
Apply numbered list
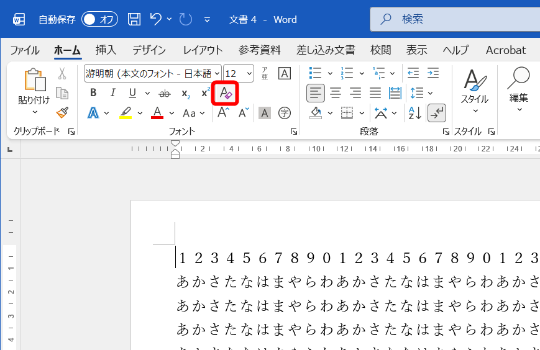347,73
